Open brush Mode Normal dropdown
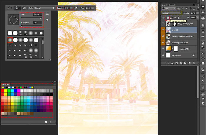 tap(44, 8)
